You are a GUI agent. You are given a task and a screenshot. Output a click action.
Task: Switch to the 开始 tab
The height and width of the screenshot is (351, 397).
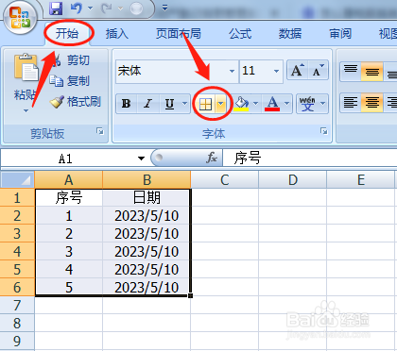67,33
